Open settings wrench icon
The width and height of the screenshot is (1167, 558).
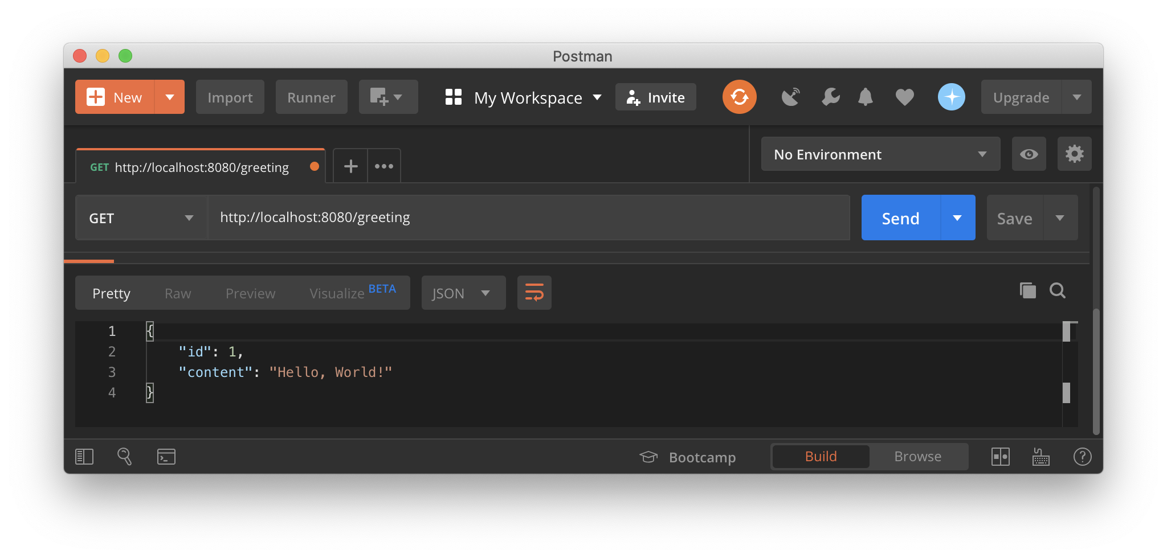[x=830, y=97]
